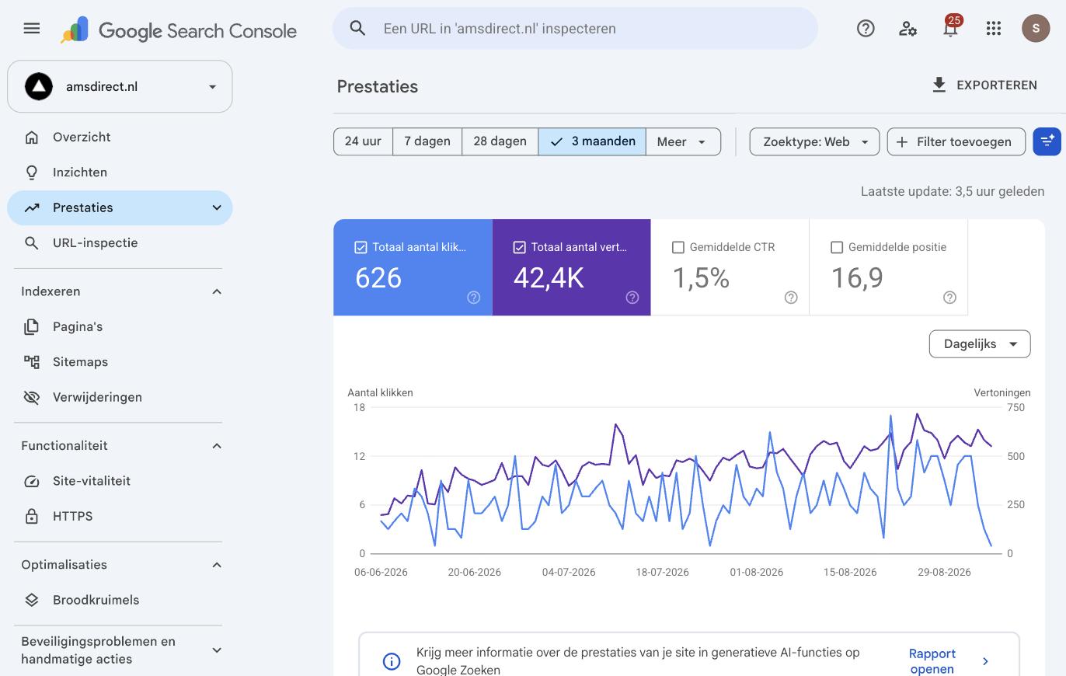Viewport: 1066px width, 676px height.
Task: Enable the Gemiddelde positie checkbox
Action: [837, 247]
